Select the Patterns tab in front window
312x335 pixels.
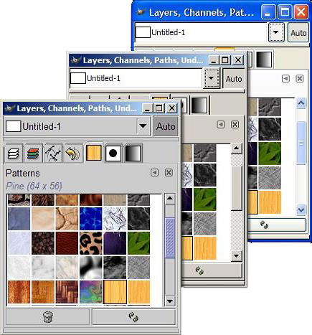point(93,153)
